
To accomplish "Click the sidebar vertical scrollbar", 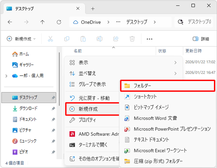I will pyautogui.click(x=59, y=79).
